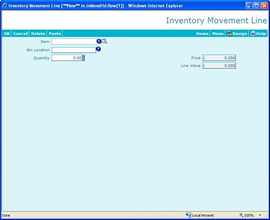Click into the Quantity field
The height and width of the screenshot is (220, 270).
click(66, 58)
